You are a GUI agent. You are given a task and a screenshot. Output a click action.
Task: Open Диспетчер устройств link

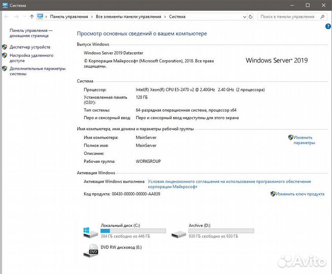pos(30,47)
